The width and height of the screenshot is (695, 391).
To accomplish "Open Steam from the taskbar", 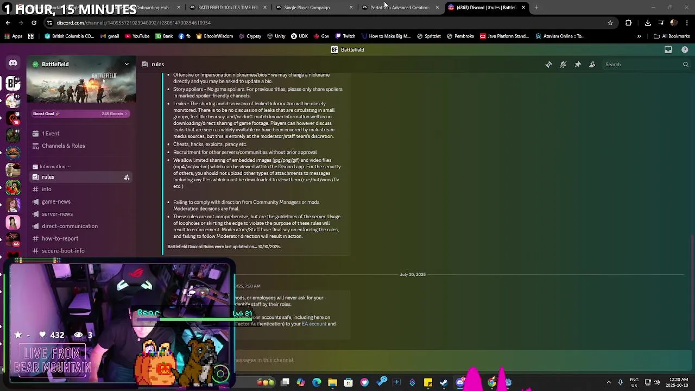I will (444, 382).
